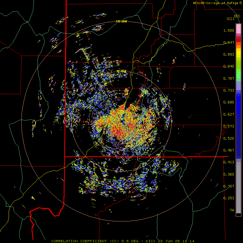Pick the light pink color bar segment

[238, 29]
